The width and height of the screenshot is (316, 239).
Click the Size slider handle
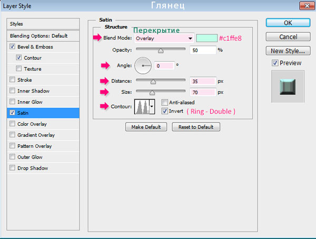(x=152, y=93)
